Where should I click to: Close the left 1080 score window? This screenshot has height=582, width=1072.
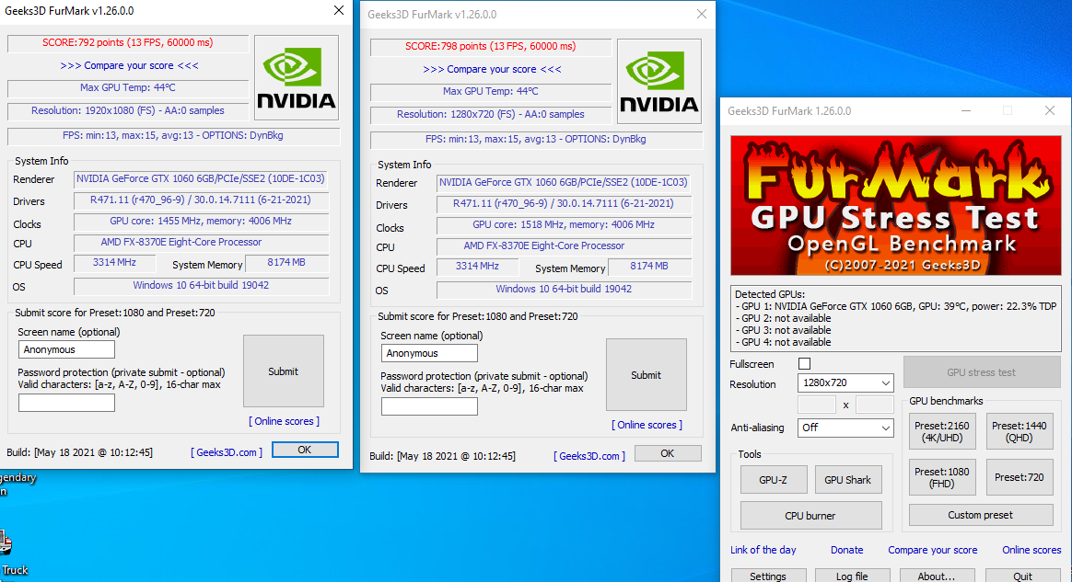pyautogui.click(x=339, y=10)
